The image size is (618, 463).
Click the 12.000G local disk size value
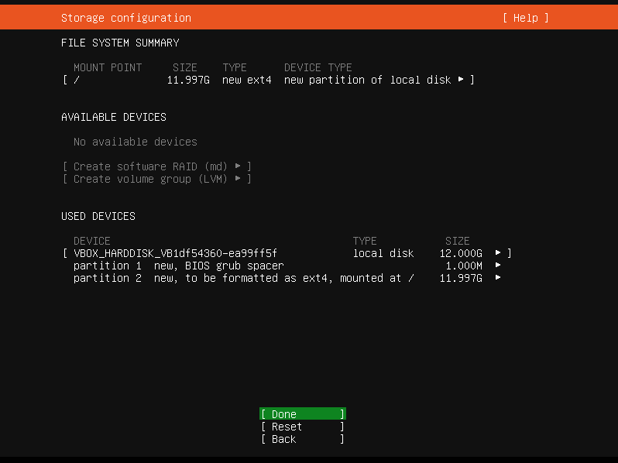[460, 253]
